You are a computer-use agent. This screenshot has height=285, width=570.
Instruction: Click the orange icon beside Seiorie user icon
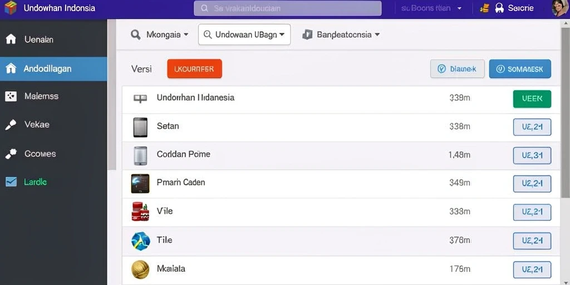click(x=485, y=8)
